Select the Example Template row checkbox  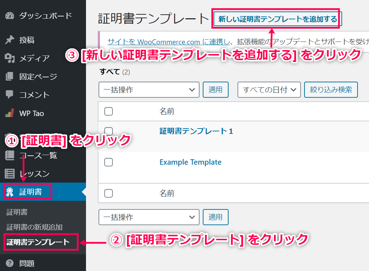coord(109,162)
